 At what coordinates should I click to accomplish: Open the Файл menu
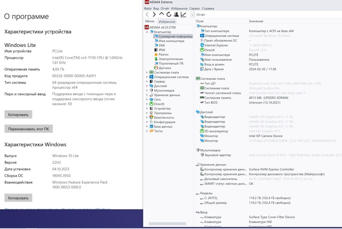coord(148,8)
